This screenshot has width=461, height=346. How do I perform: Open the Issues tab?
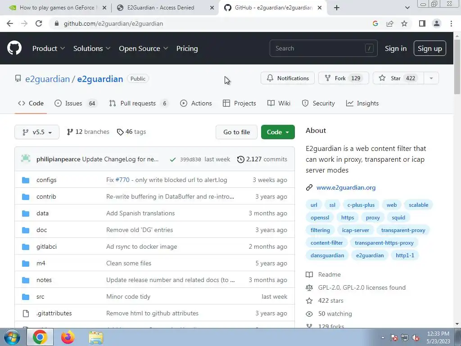75,103
